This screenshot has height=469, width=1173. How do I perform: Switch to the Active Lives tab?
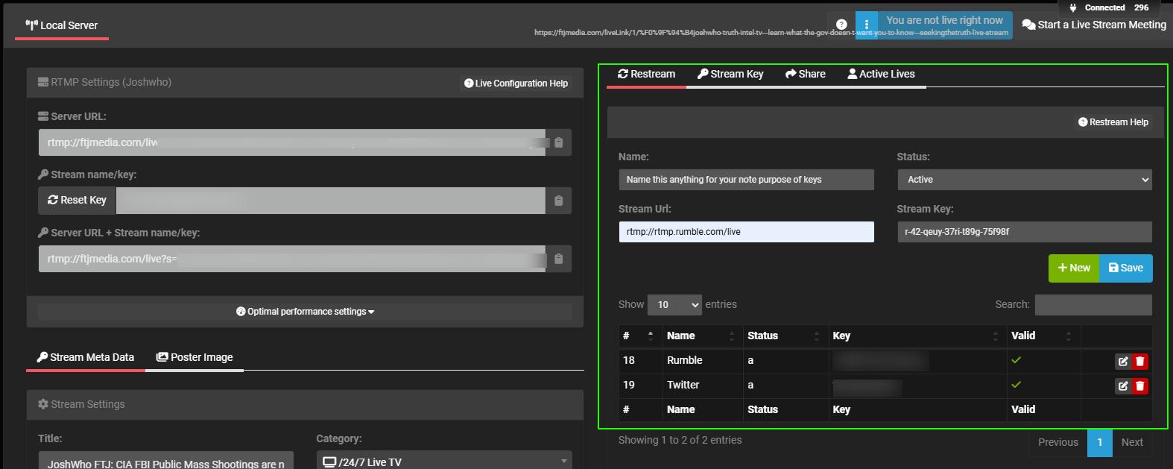(881, 74)
